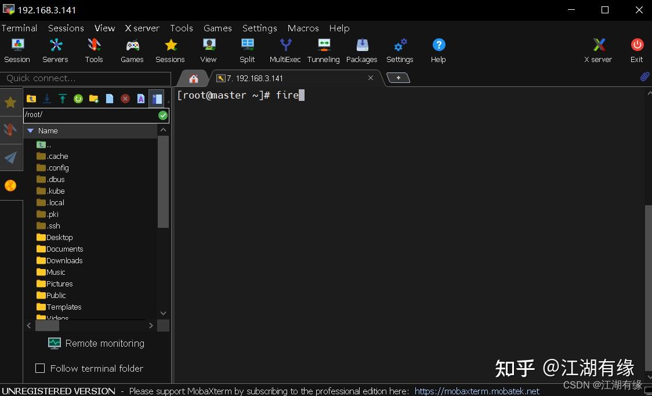Select the Downloads folder
652x396 pixels.
[60, 260]
